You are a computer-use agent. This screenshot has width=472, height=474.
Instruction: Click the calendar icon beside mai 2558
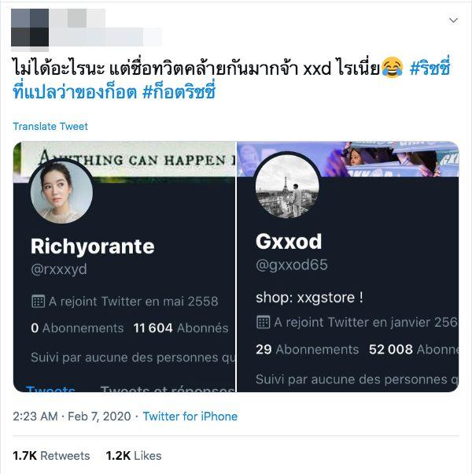click(38, 302)
